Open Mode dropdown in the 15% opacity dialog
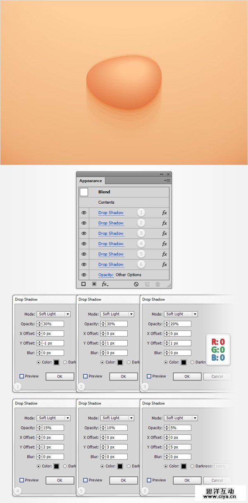This screenshot has width=248, height=503. click(x=54, y=418)
